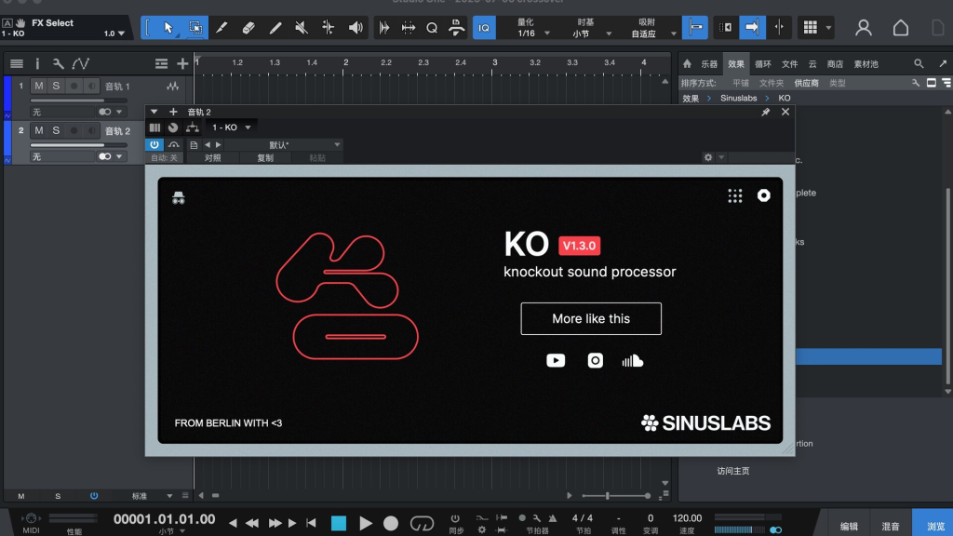Select the arrow tool in the toolbar
The width and height of the screenshot is (953, 536).
(x=168, y=27)
